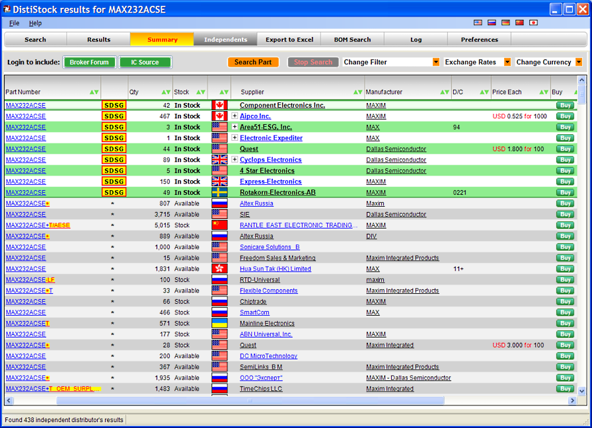
Task: Sort by Supplier using header arrows
Action: (358, 92)
